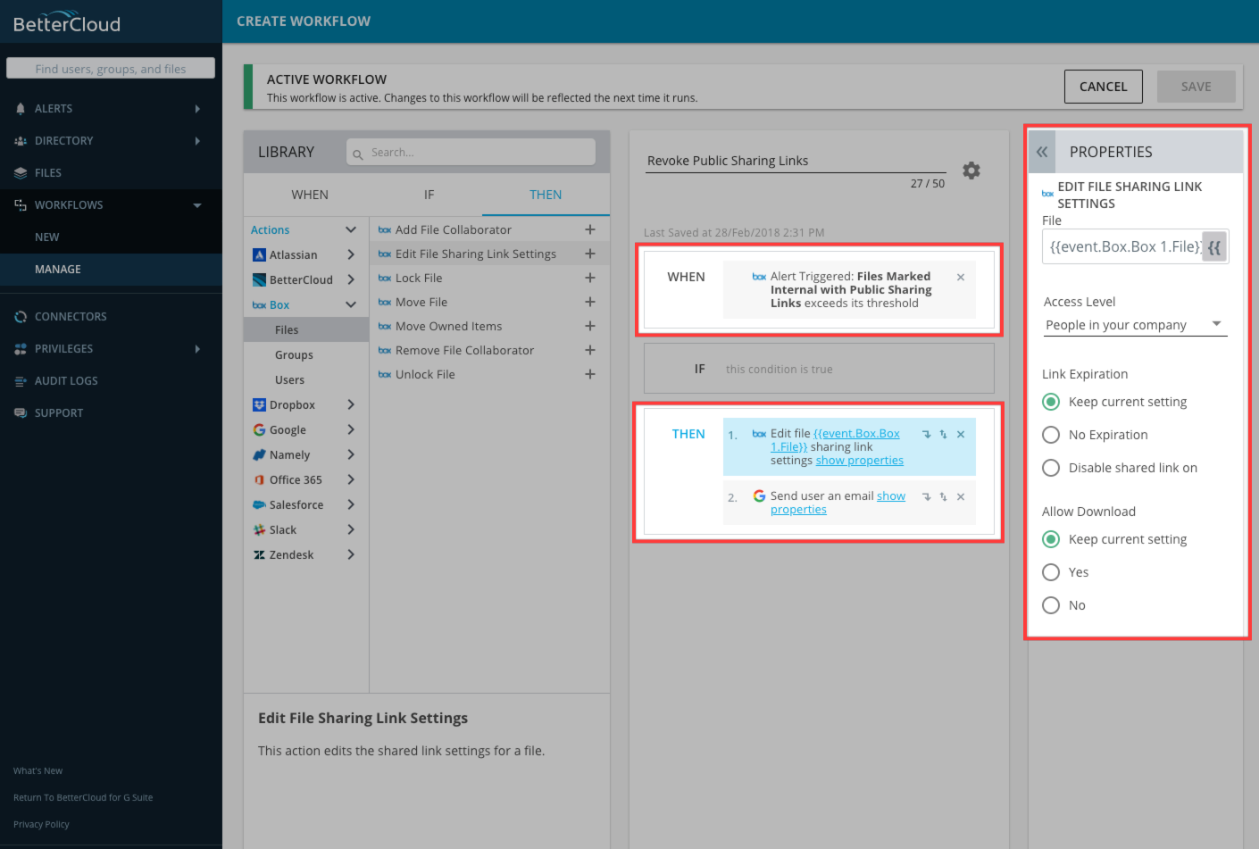Expand the BetterCloud actions
1259x849 pixels.
coord(351,279)
